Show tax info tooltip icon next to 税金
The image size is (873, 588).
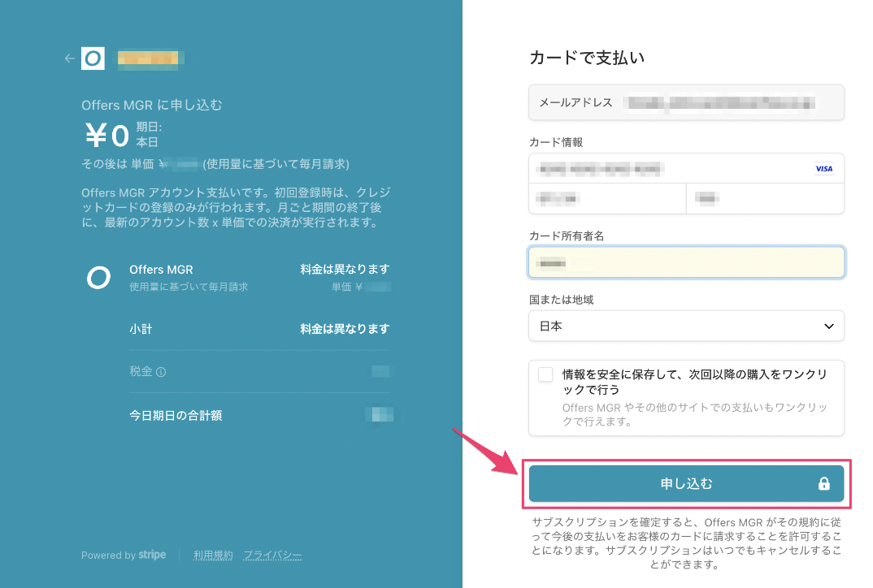pyautogui.click(x=161, y=372)
